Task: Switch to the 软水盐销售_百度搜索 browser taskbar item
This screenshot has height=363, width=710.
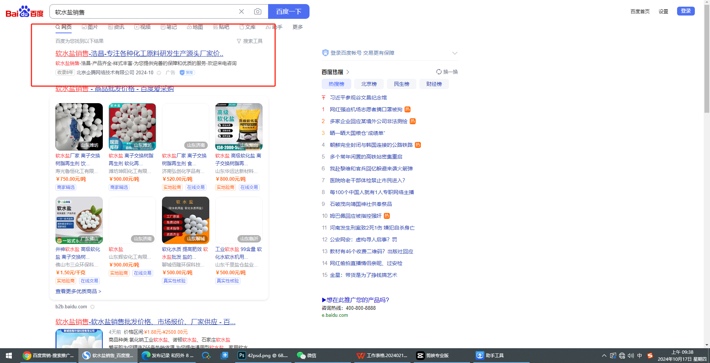Action: tap(108, 356)
